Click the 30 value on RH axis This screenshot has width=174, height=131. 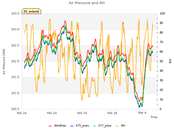[161, 81]
